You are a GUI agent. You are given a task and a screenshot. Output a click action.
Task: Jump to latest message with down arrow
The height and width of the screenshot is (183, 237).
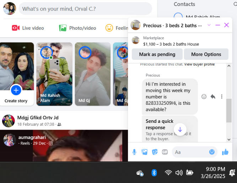coord(180,130)
